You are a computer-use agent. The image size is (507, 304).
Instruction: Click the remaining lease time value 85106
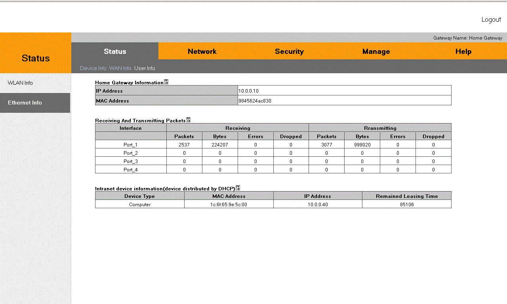tap(407, 205)
